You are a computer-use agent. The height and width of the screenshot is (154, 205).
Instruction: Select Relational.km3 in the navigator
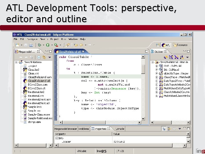(36, 92)
